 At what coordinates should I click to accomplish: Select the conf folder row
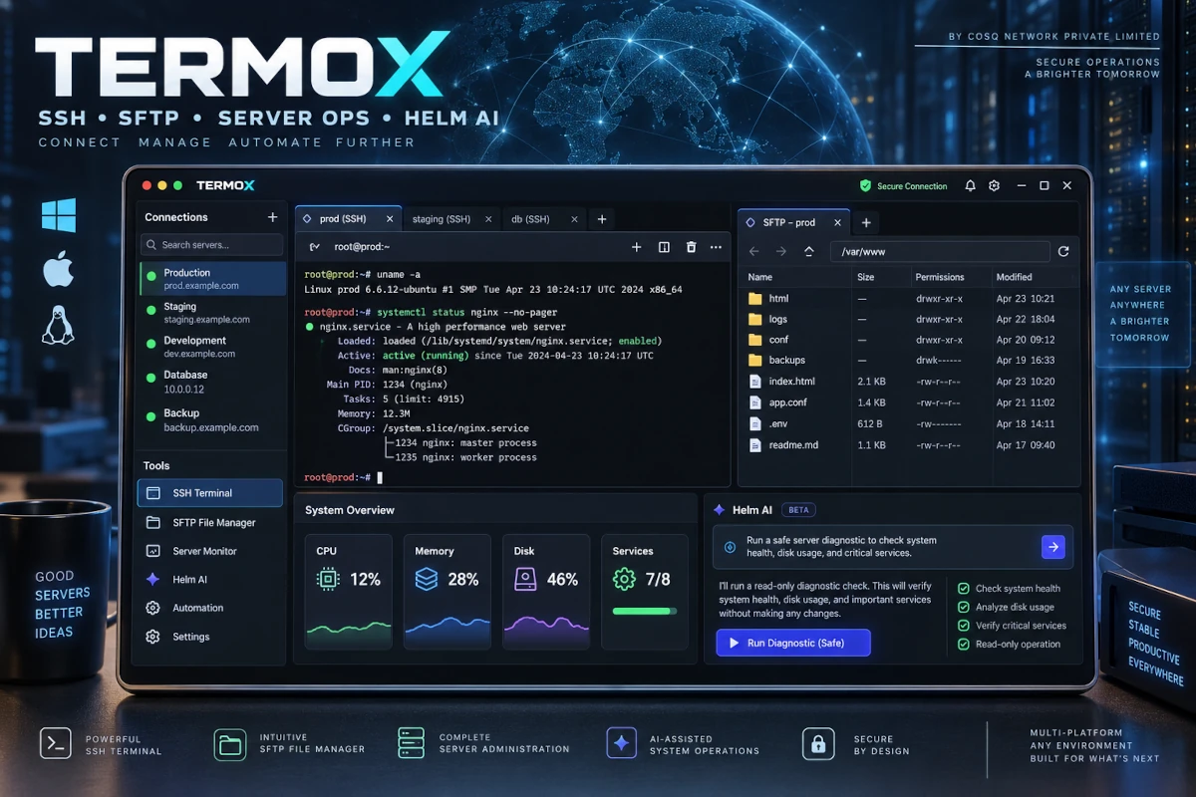click(909, 340)
